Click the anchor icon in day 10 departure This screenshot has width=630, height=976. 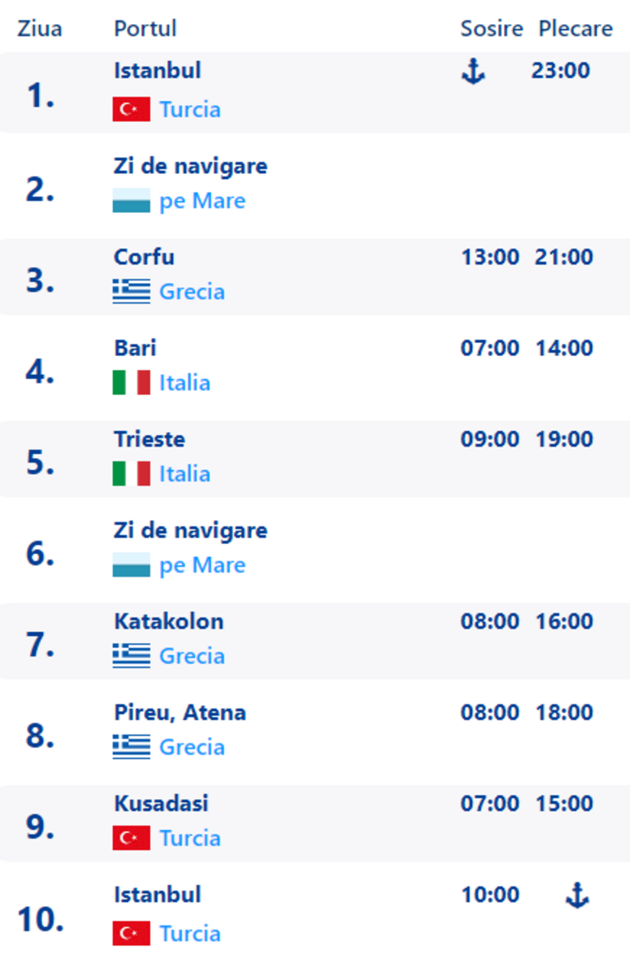577,896
